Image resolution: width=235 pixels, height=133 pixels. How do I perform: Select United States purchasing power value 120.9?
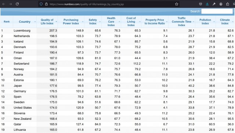coord(80,108)
